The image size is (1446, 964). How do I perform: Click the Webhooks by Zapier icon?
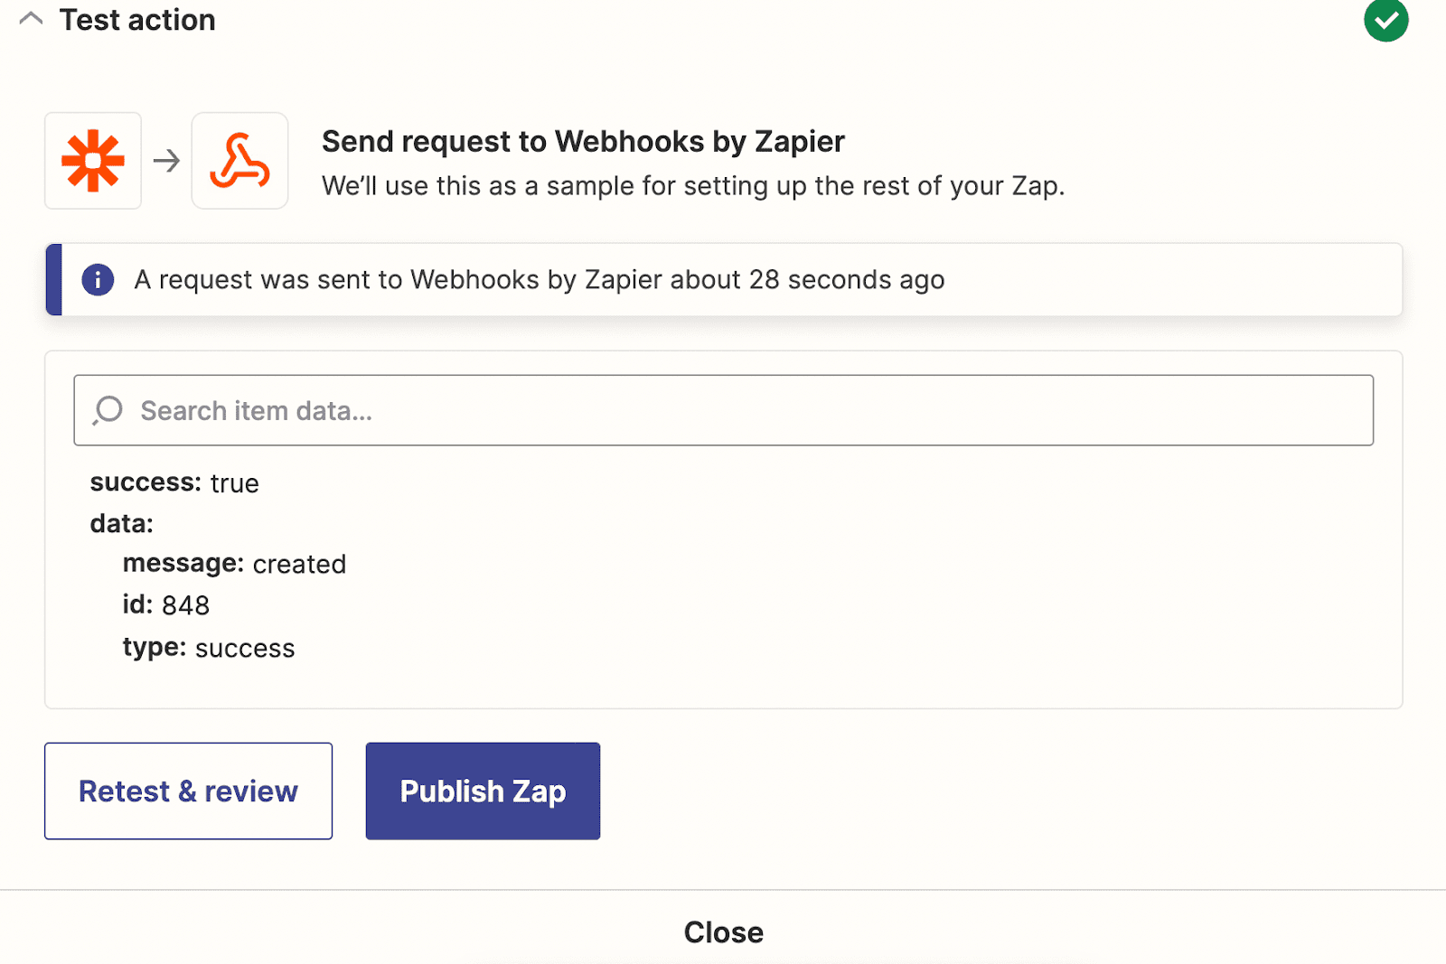click(239, 161)
